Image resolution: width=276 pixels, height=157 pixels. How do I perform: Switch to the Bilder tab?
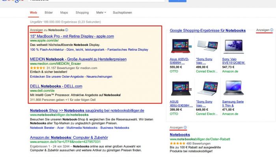[49, 13]
